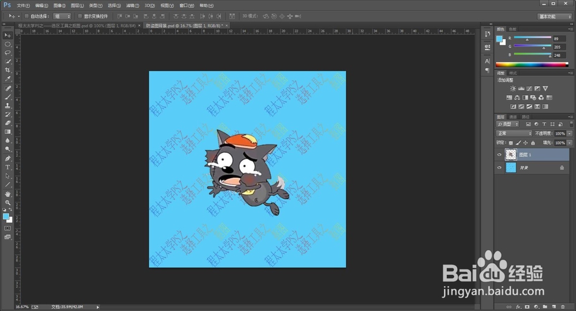Click the add layer mask button
Image resolution: width=576 pixels, height=311 pixels.
click(x=527, y=306)
